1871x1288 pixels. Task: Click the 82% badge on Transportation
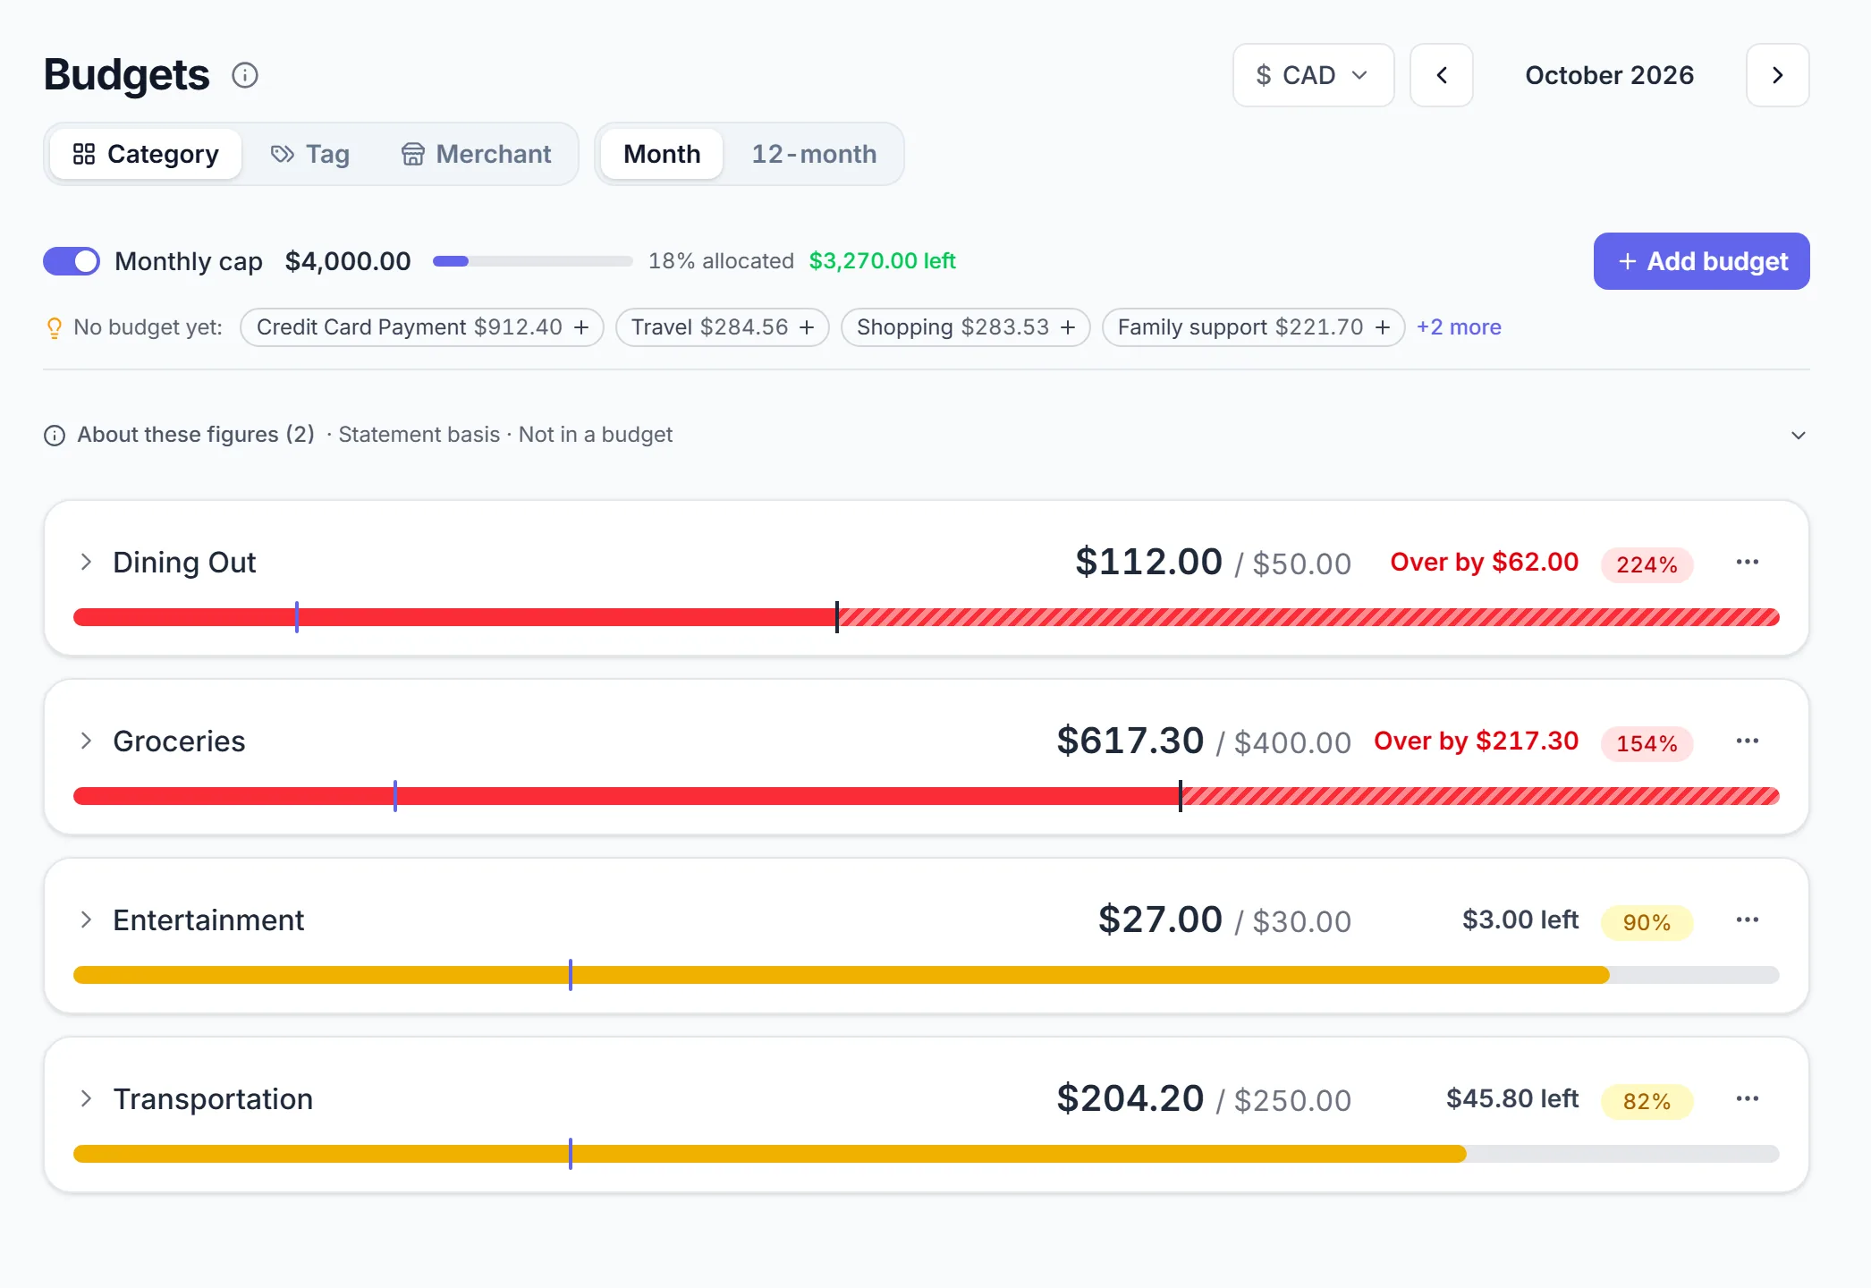1647,1102
